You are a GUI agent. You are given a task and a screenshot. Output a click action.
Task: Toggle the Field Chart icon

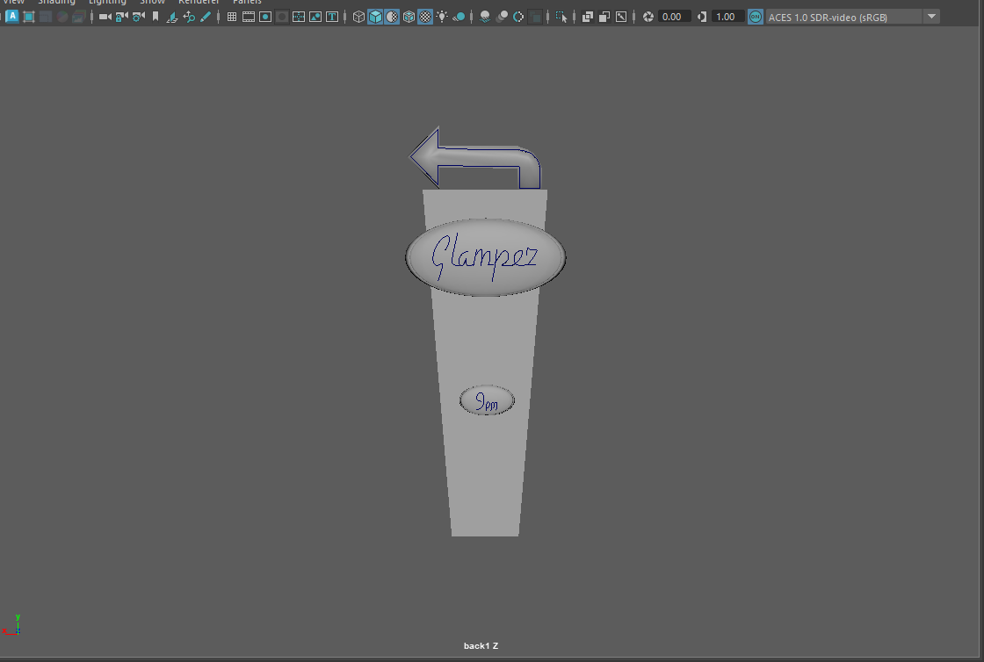(x=299, y=17)
